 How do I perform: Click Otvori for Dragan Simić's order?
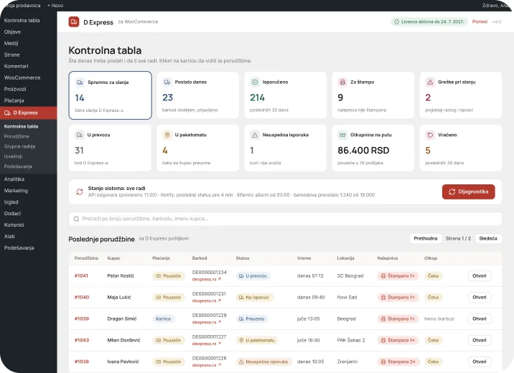[x=480, y=318]
